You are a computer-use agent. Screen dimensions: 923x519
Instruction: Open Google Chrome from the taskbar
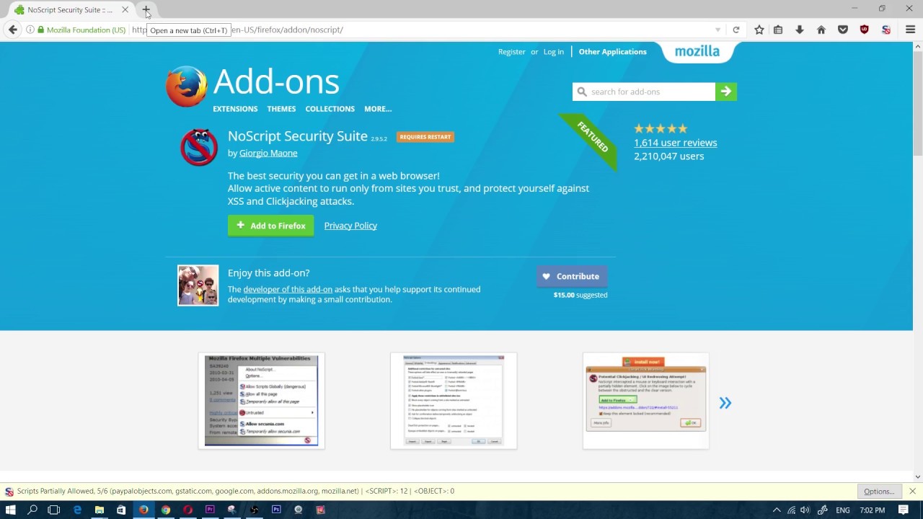(166, 510)
